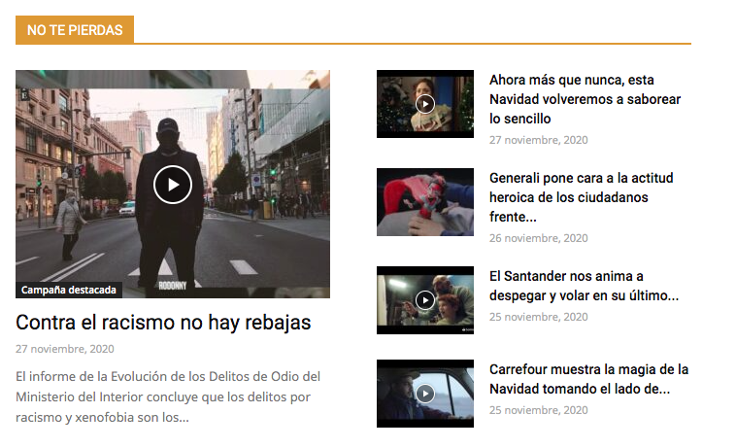Image resolution: width=736 pixels, height=448 pixels.
Task: Open article El Santander nos anima a despegar
Action: coord(584,286)
